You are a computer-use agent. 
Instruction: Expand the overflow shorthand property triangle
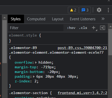point(36,63)
